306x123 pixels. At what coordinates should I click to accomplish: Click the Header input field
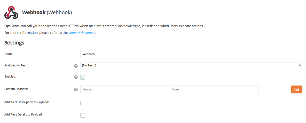pos(124,89)
